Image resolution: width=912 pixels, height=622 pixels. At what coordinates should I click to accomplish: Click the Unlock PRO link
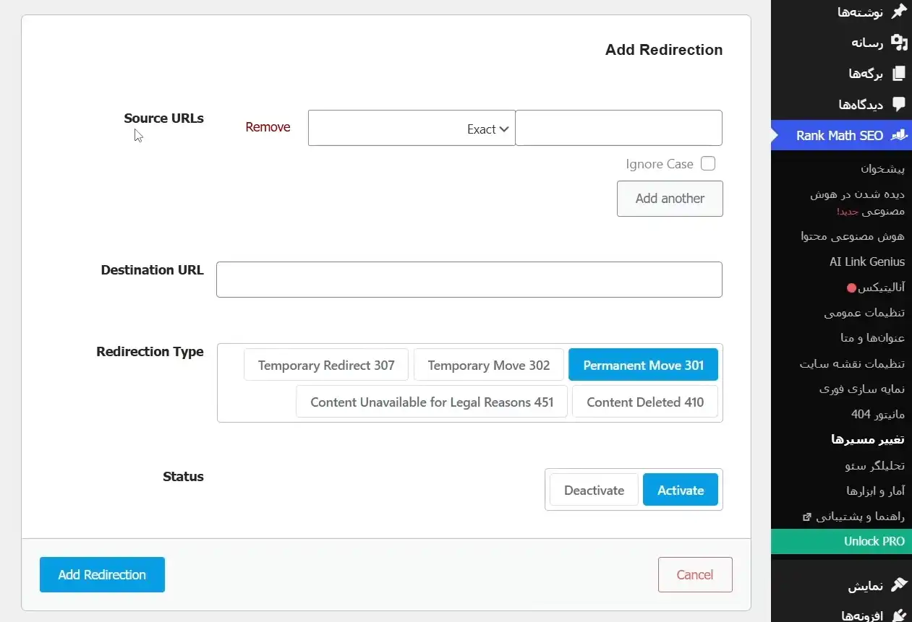click(841, 541)
